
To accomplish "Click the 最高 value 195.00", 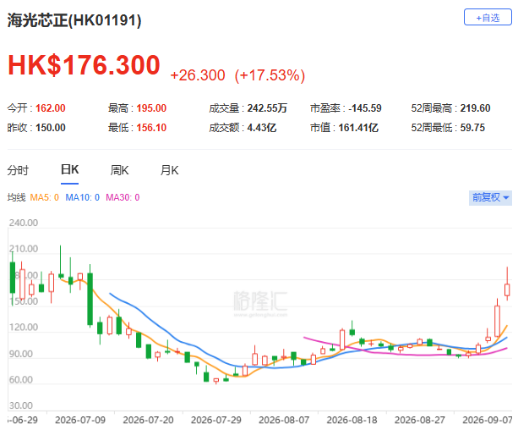I will tap(151, 108).
